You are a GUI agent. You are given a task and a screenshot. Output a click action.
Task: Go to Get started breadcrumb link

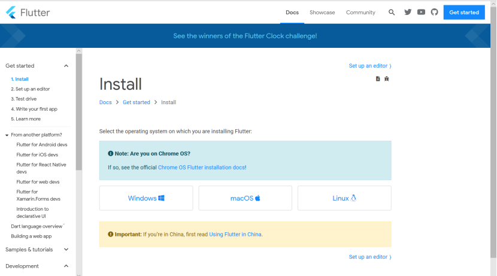click(137, 102)
